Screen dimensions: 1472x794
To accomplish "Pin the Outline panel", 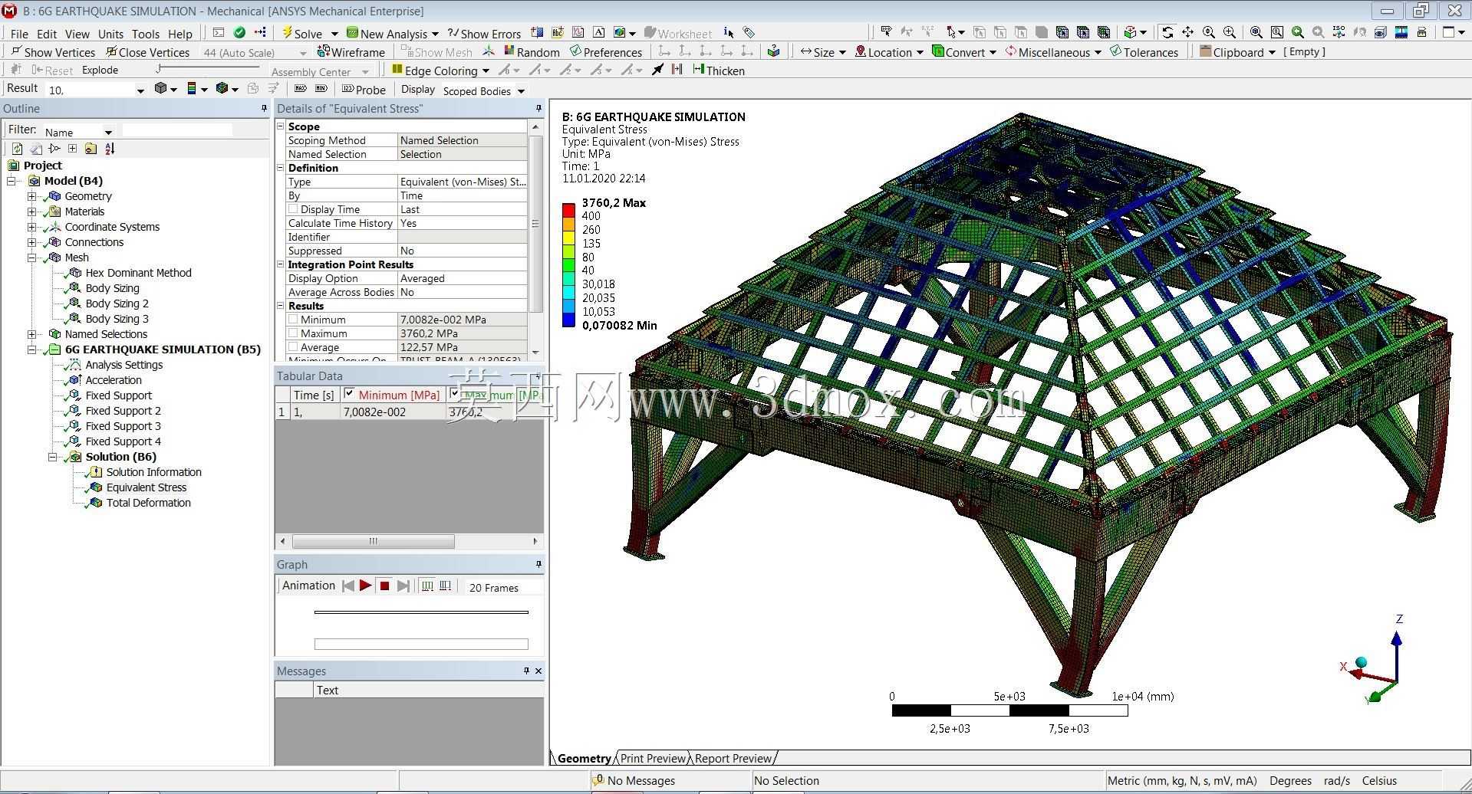I will (265, 109).
